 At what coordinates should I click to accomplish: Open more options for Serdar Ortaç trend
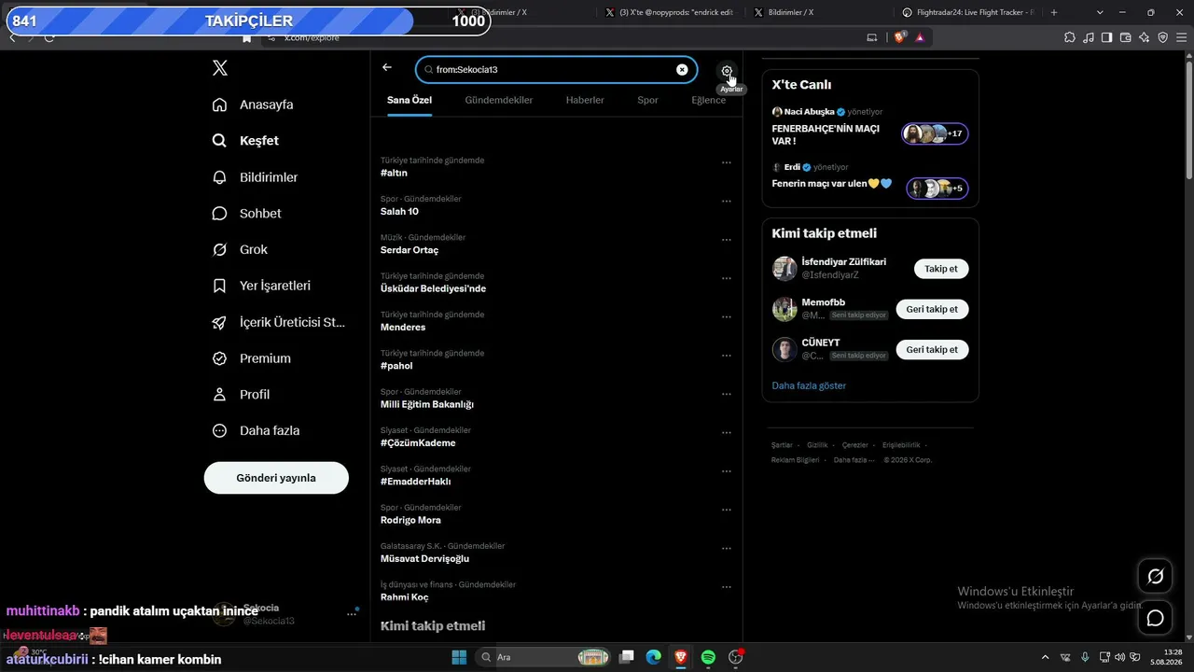[x=727, y=240]
